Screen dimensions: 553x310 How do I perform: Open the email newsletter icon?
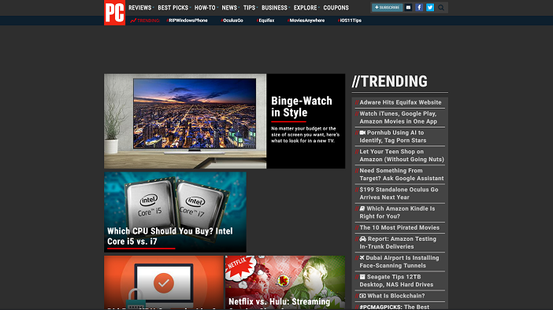click(x=408, y=7)
